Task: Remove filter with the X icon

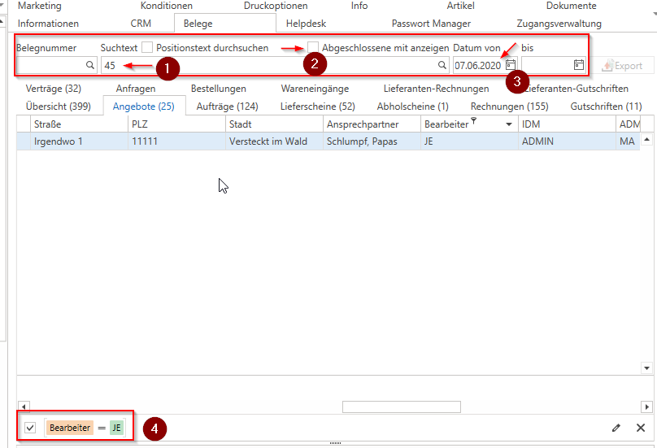Action: 641,428
